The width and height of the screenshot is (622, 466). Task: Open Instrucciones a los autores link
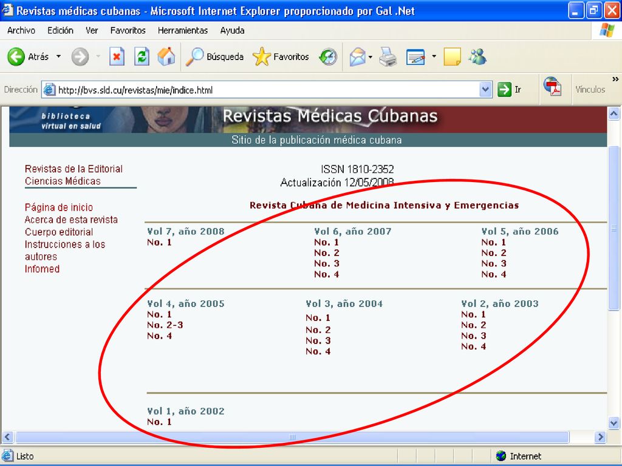(65, 251)
